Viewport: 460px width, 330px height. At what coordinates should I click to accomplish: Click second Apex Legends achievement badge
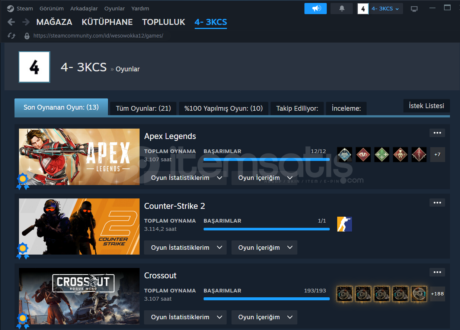[363, 155]
